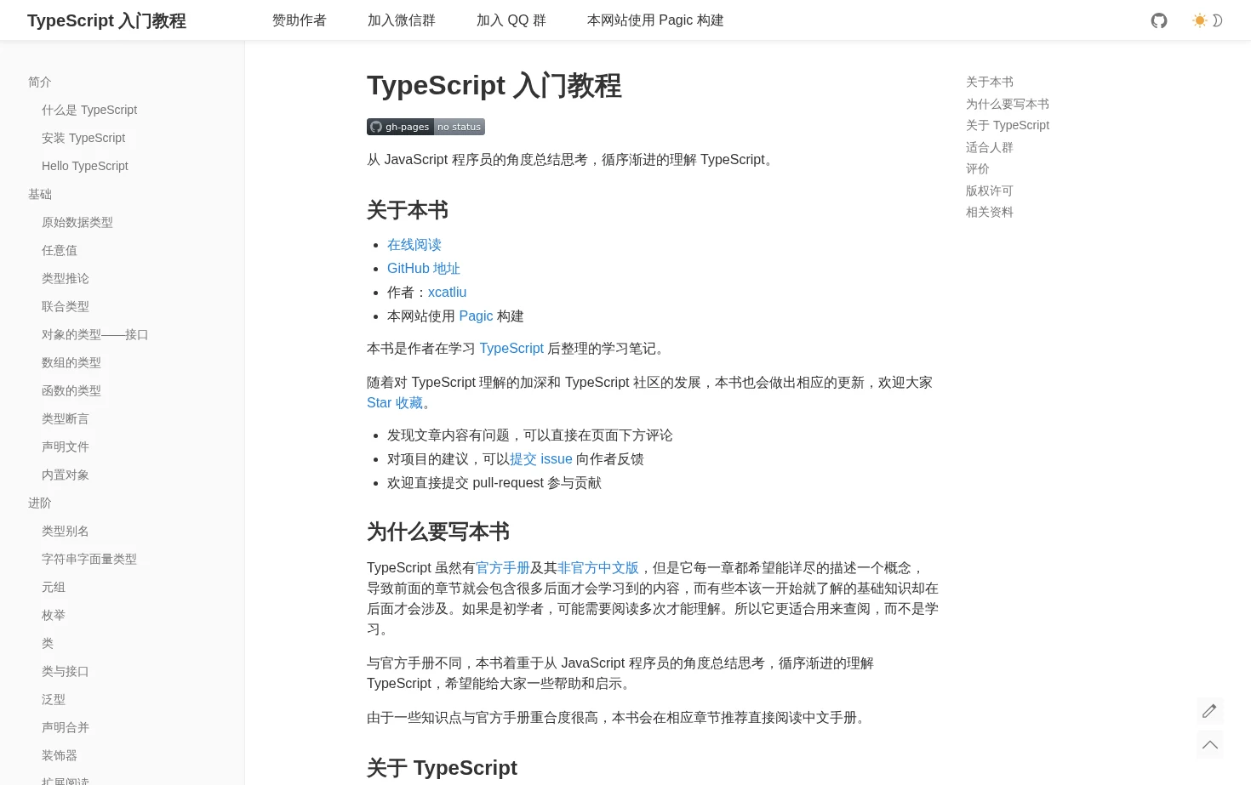Open 联合类型 chapter in sidebar
1251x785 pixels.
tap(66, 306)
